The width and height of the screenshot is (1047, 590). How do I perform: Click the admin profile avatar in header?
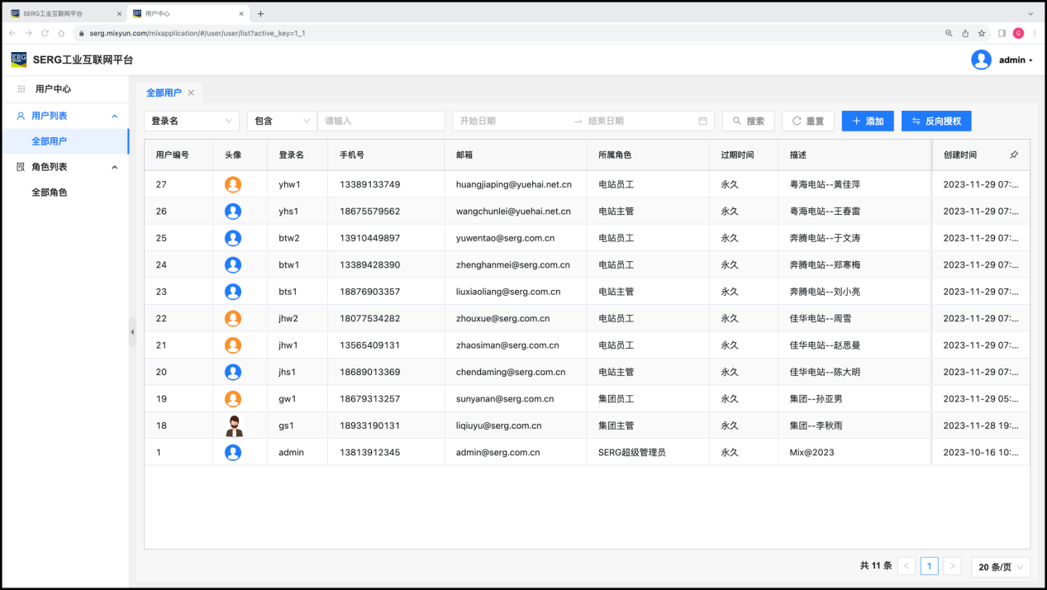tap(981, 59)
